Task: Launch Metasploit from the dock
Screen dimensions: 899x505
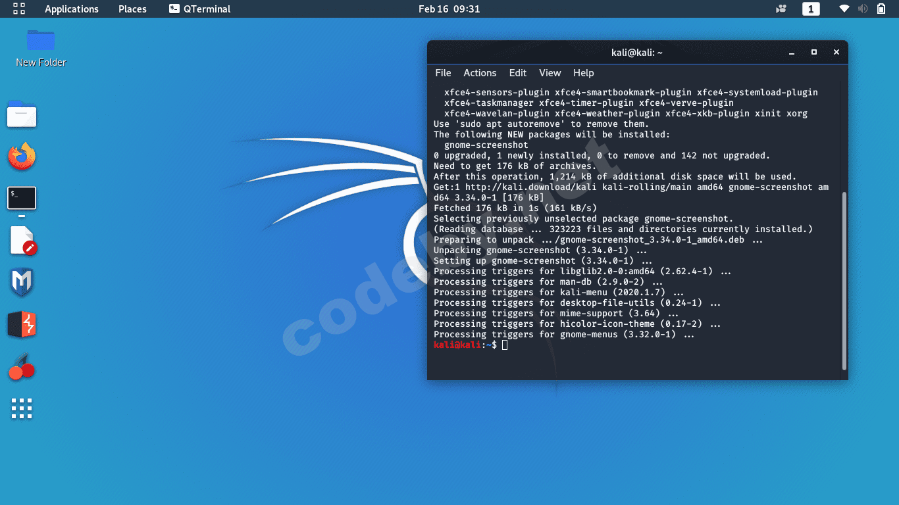Action: [22, 282]
